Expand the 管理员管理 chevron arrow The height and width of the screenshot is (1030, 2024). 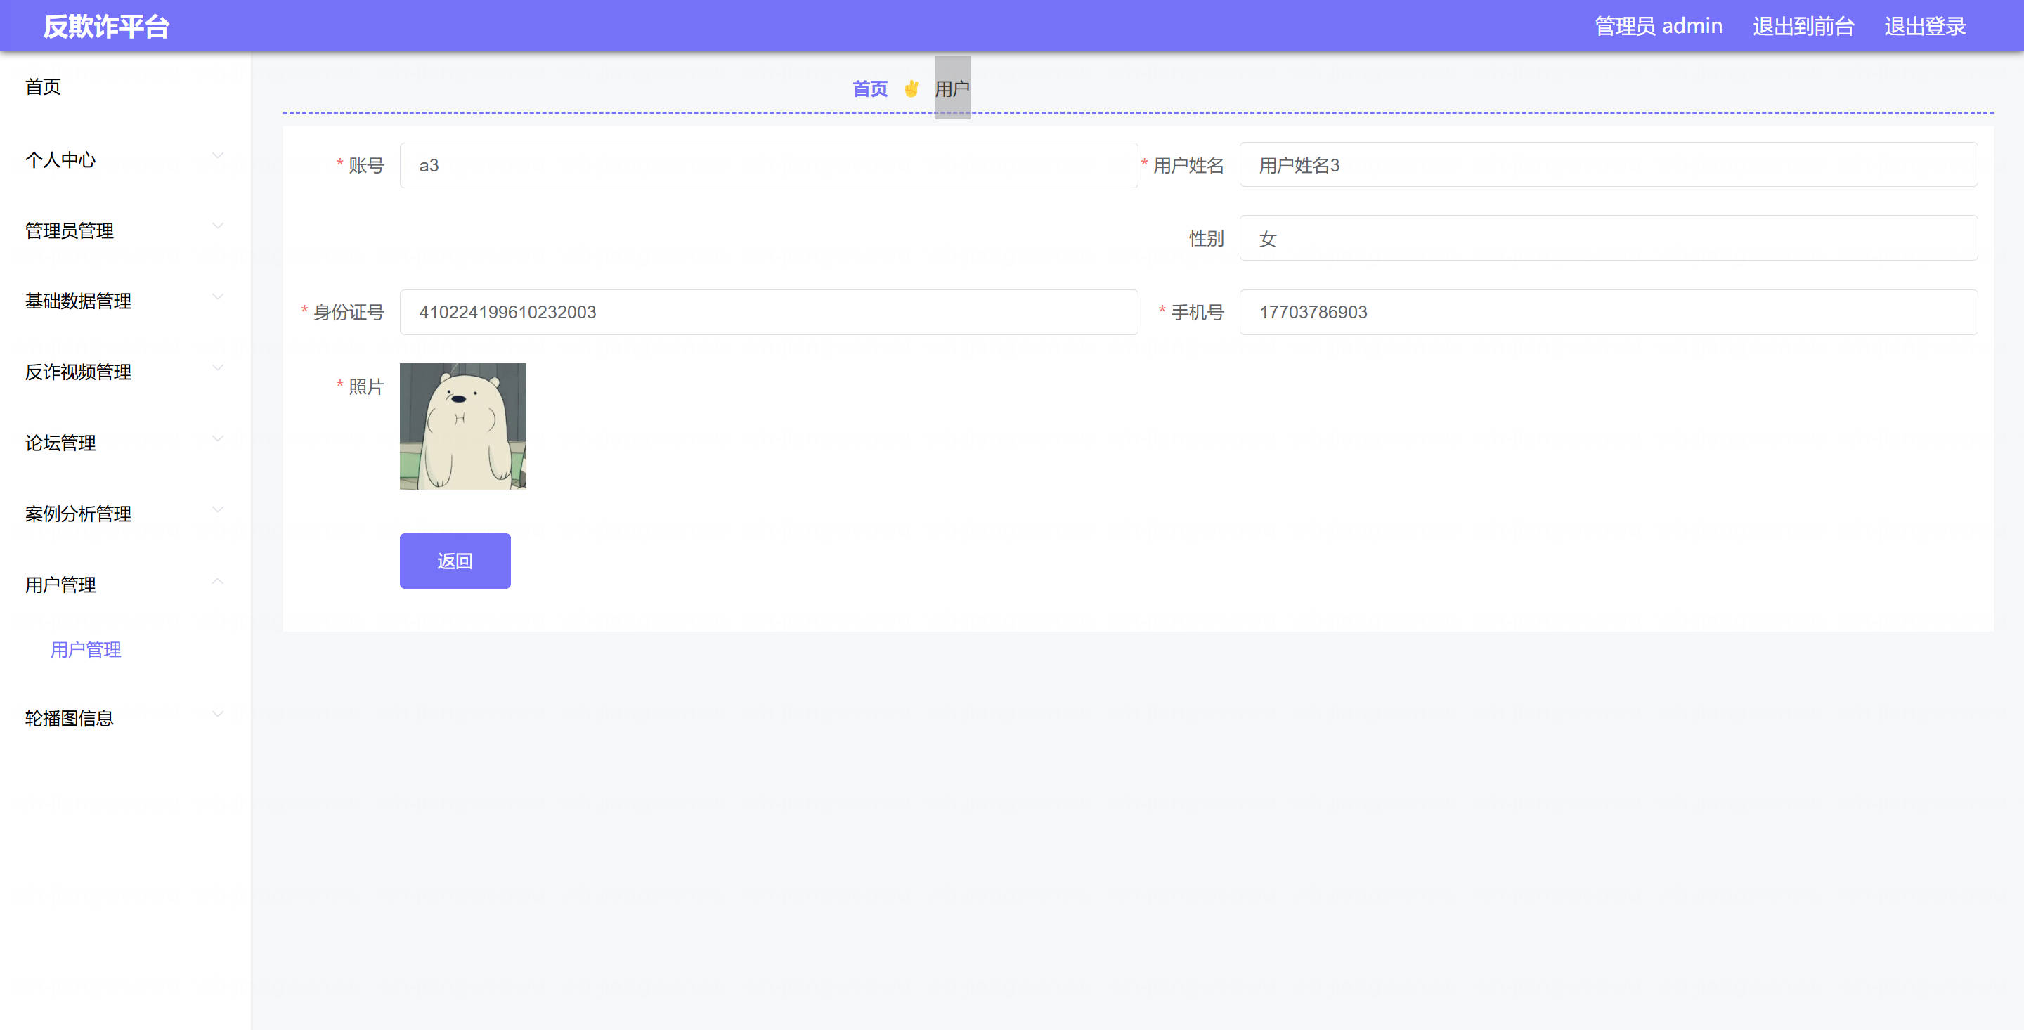[218, 226]
